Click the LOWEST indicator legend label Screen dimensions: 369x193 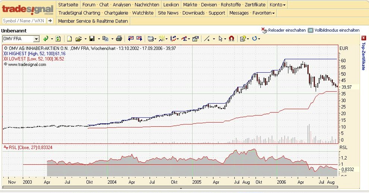click(34, 59)
